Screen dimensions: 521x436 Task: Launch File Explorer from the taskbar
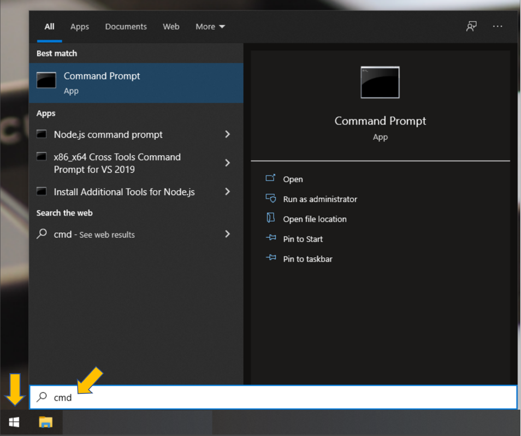click(x=45, y=422)
